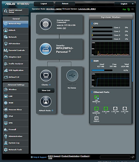Click the AiMesh Node house icon
The height and width of the screenshot is (162, 139).
click(x=46, y=101)
